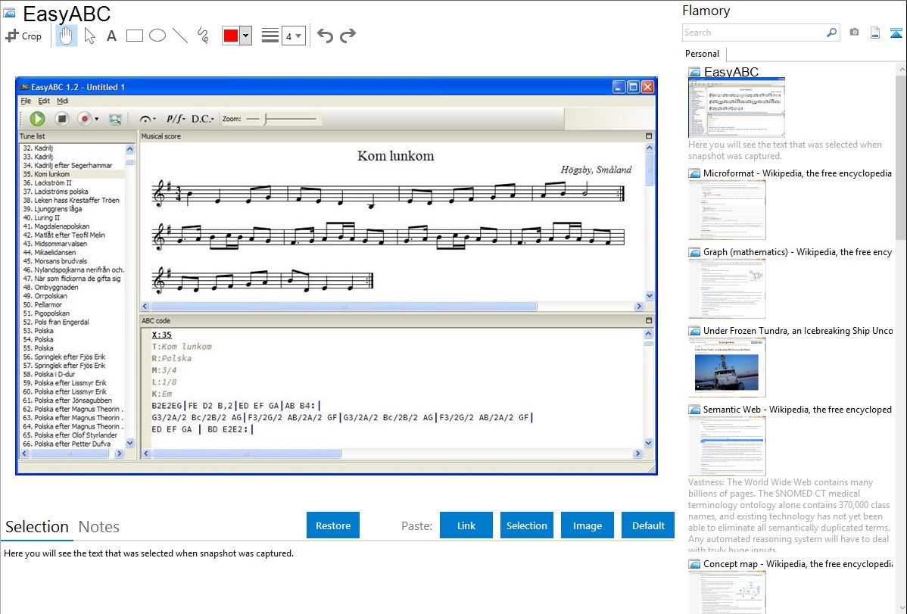907x614 pixels.
Task: Click the Image paste button
Action: coord(588,525)
